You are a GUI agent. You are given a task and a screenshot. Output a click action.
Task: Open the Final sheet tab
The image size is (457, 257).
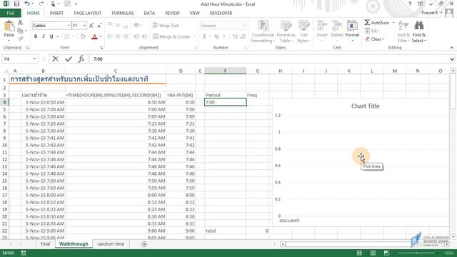coord(45,244)
